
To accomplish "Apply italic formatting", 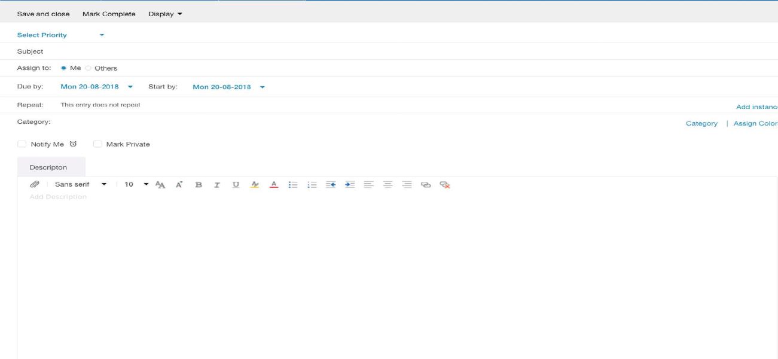I will point(216,184).
